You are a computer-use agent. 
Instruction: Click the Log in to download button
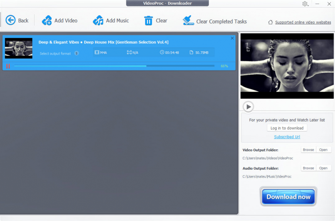click(x=287, y=128)
